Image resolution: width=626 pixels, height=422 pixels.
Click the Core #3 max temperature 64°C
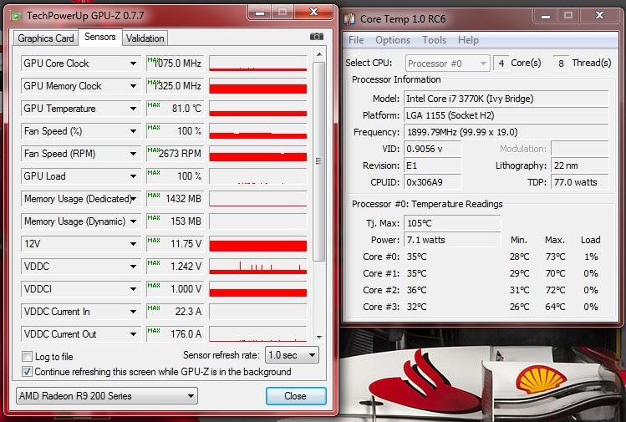[x=555, y=307]
